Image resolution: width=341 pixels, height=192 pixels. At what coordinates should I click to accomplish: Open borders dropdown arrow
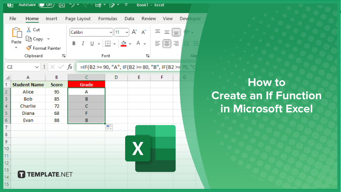pos(114,44)
